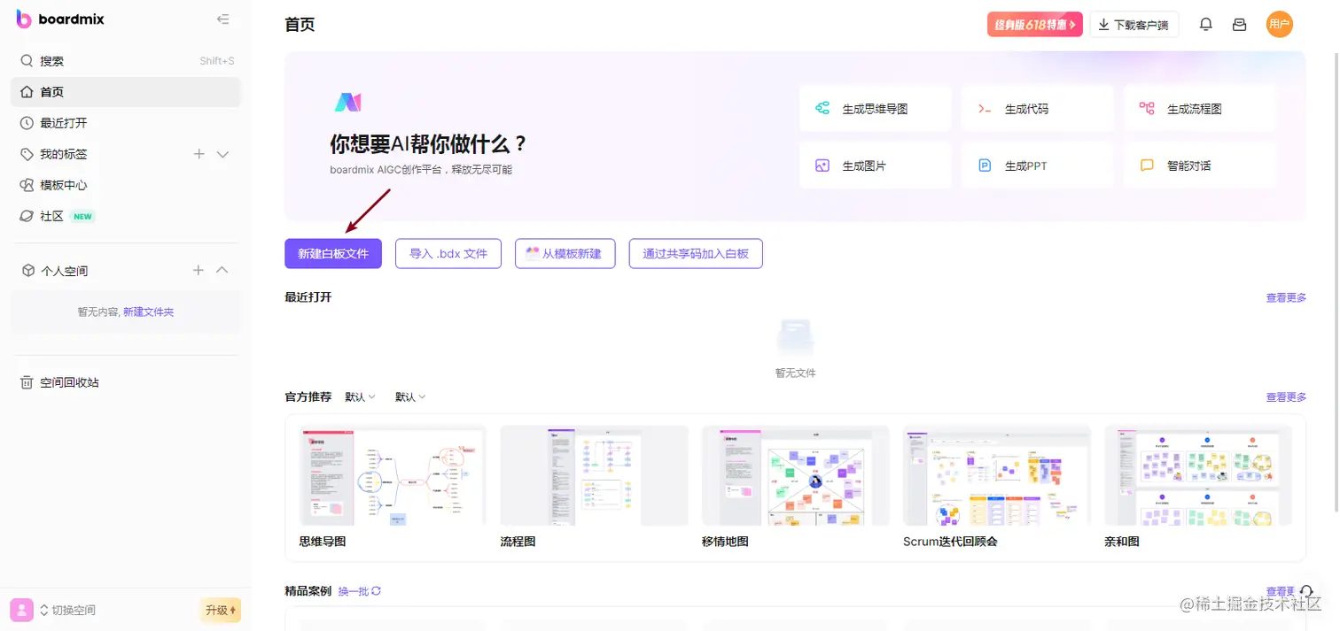Open the 用户 avatar menu
Screen dimensions: 1340x631
(x=1279, y=25)
